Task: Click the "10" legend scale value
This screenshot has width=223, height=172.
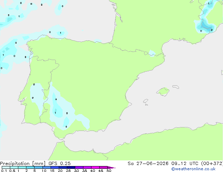Action: pos(44,171)
